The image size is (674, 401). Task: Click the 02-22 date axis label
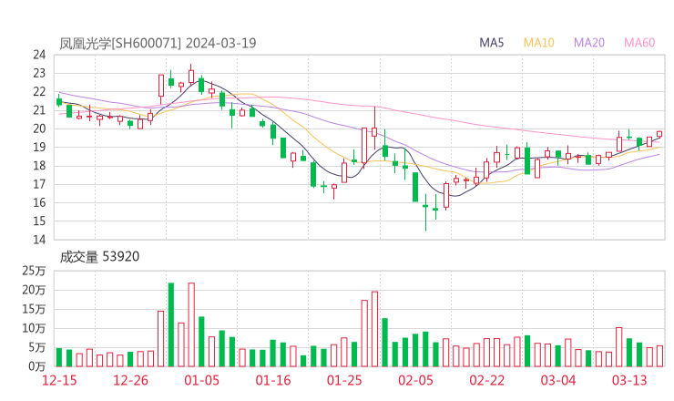486,380
